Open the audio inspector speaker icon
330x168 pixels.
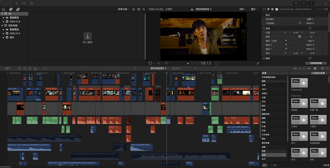tap(273, 9)
